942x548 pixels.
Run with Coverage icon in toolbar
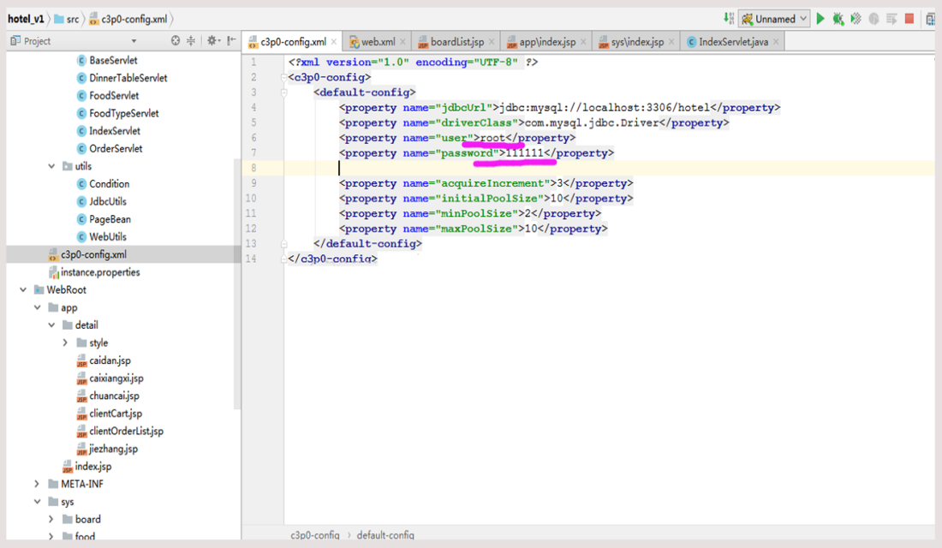click(x=856, y=19)
